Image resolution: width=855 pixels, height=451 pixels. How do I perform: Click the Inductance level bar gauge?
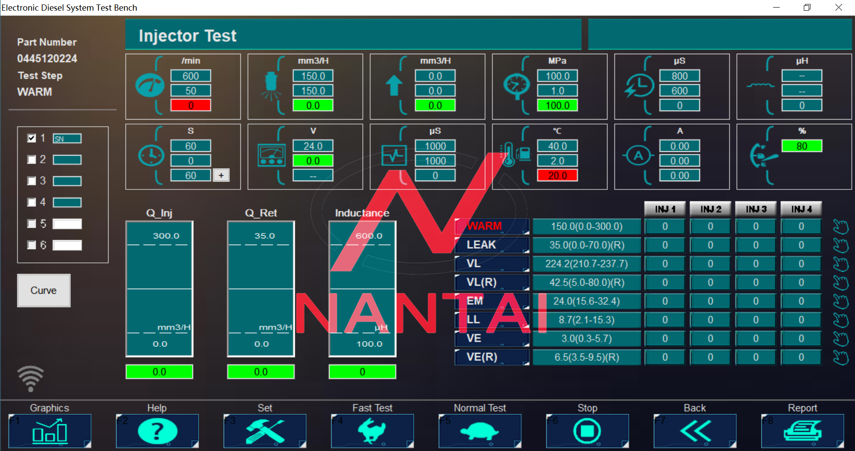362,289
